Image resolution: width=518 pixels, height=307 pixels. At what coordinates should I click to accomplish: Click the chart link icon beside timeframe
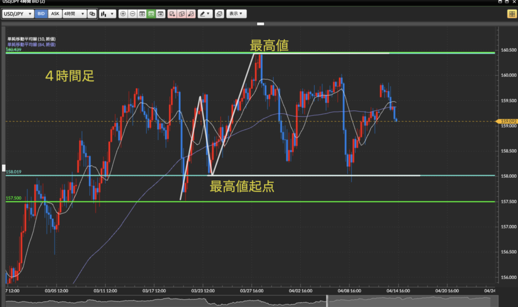pyautogui.click(x=92, y=14)
